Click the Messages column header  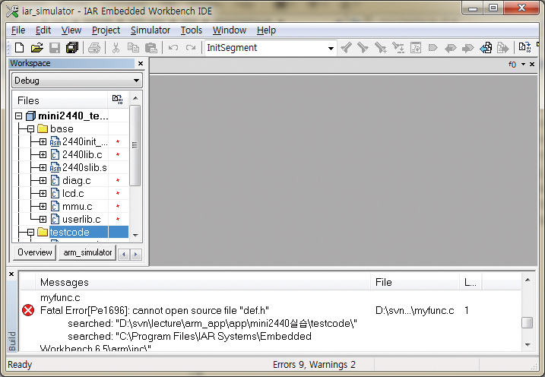click(x=65, y=282)
